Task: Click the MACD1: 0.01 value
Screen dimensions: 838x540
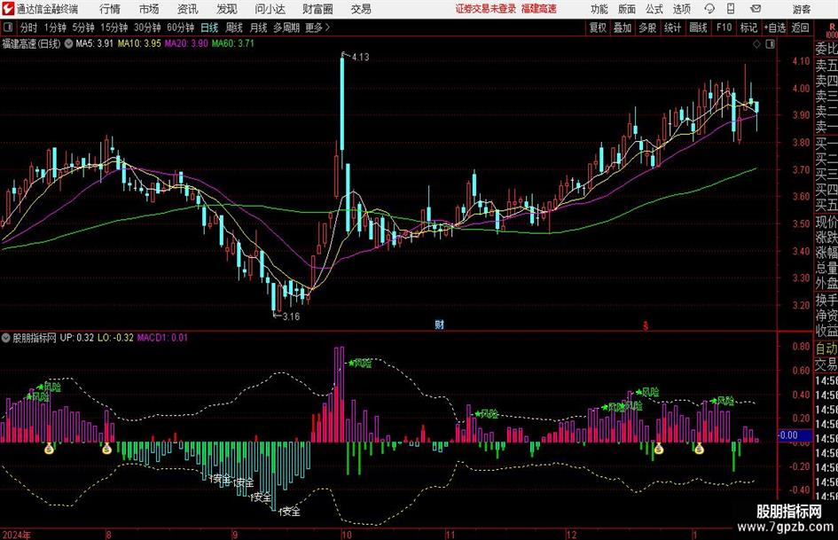Action: click(x=162, y=338)
